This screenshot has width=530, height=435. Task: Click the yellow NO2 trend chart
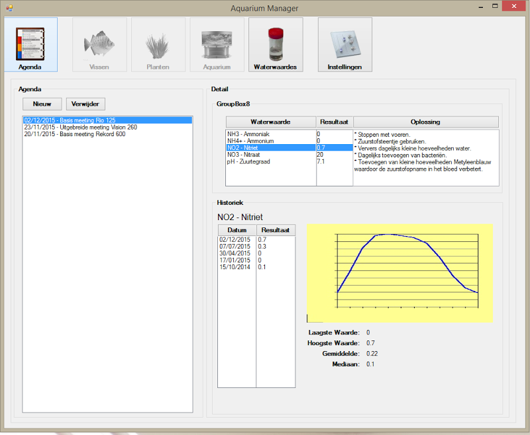click(x=397, y=271)
